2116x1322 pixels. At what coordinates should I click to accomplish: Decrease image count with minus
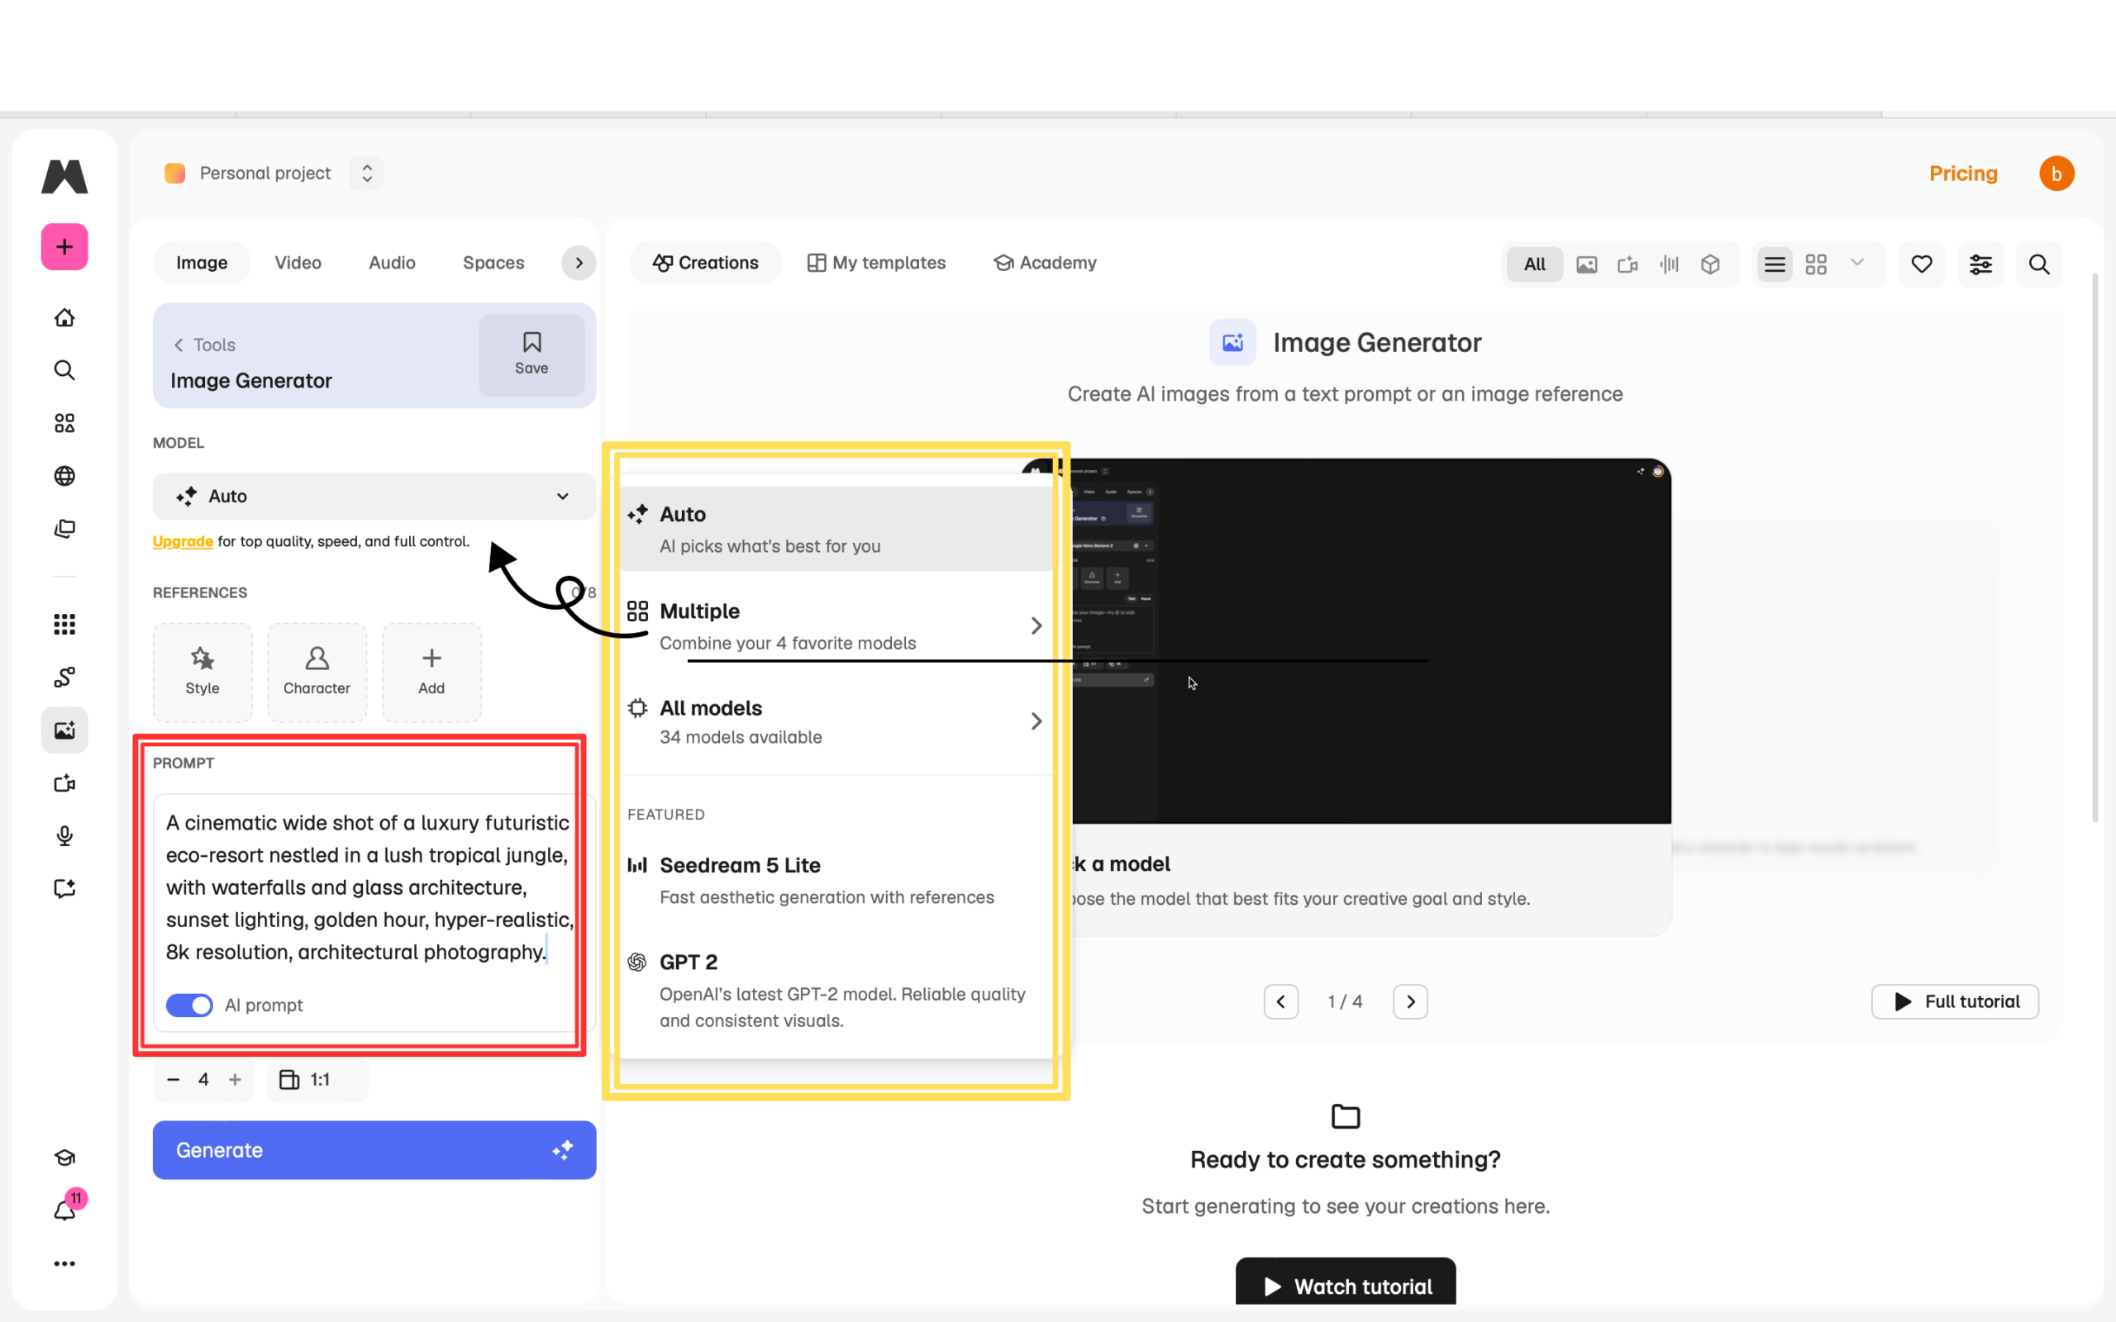point(173,1080)
